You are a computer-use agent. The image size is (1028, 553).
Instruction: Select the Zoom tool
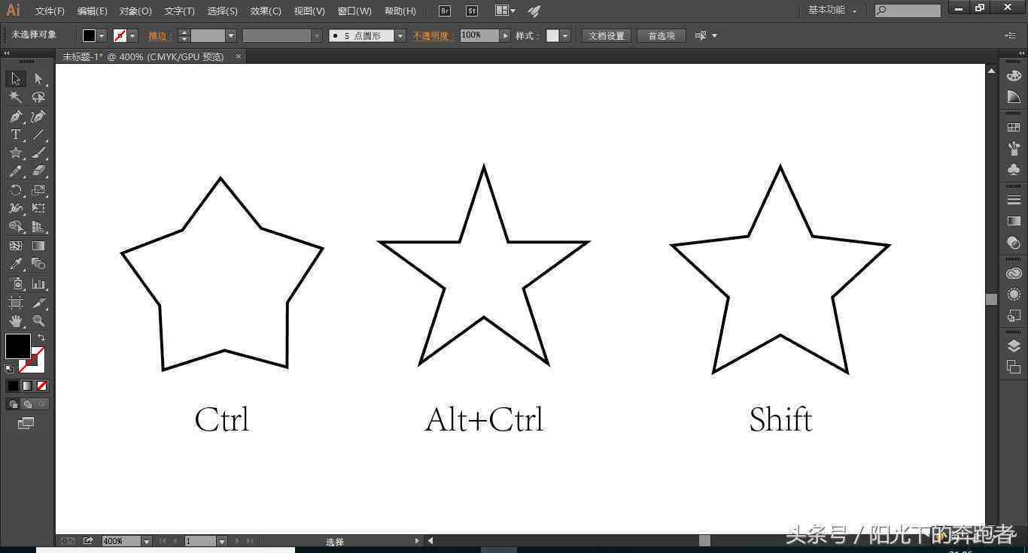(x=38, y=321)
